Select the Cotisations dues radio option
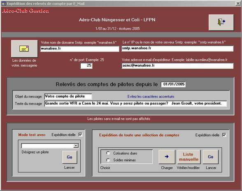 [108, 153]
